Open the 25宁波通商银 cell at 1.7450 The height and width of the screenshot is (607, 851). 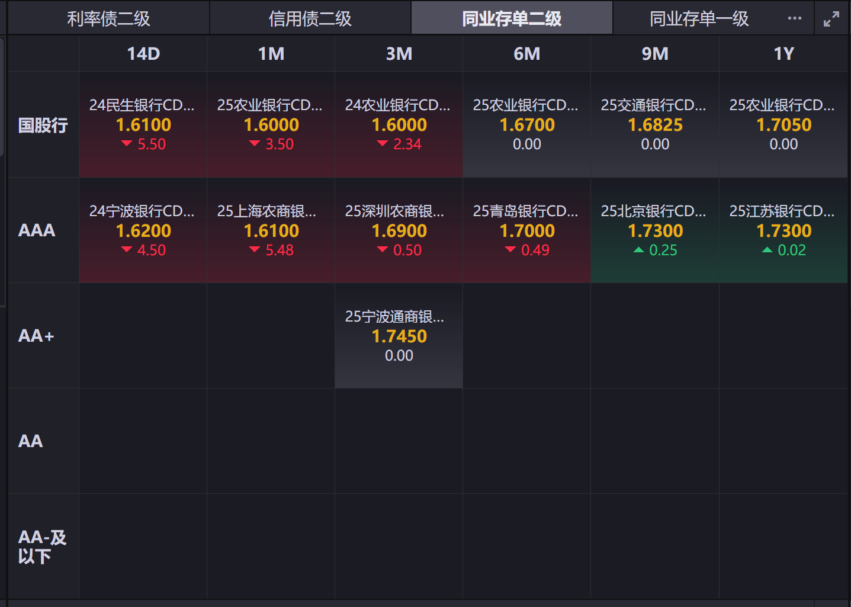coord(399,336)
